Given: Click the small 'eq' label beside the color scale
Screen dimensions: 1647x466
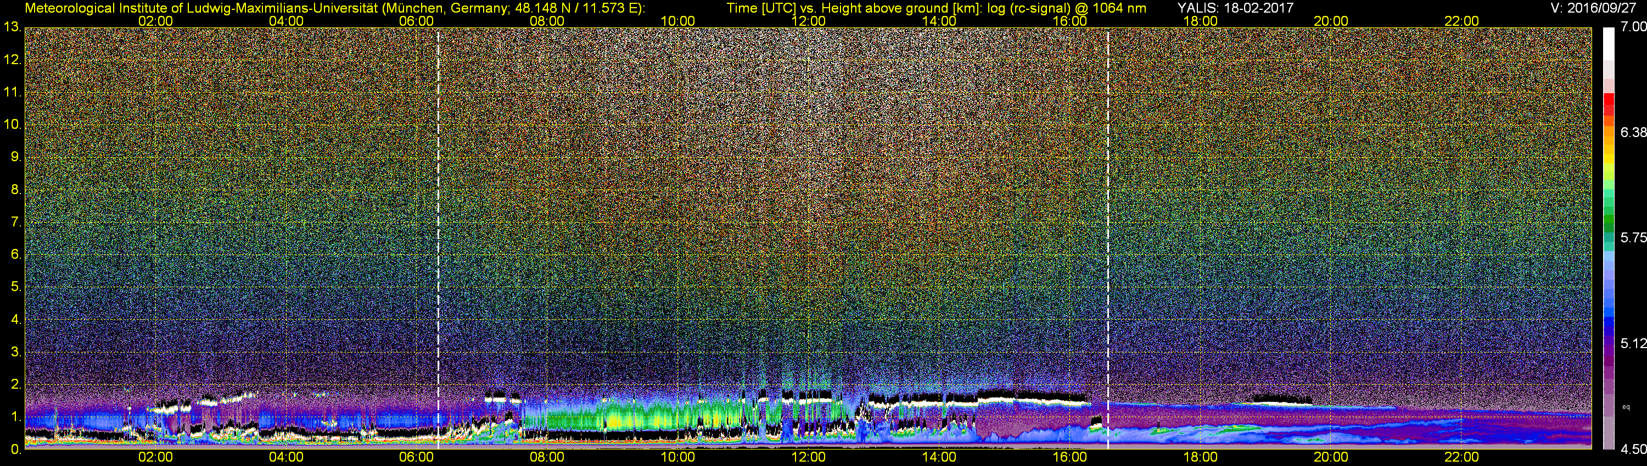Looking at the screenshot, I should (1625, 407).
